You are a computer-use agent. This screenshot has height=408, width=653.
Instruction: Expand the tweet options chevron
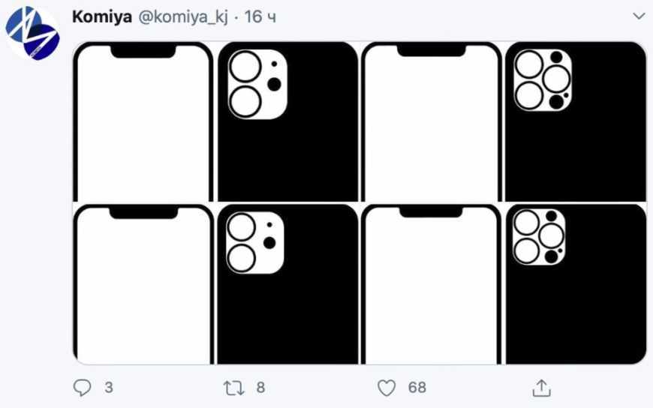(639, 16)
